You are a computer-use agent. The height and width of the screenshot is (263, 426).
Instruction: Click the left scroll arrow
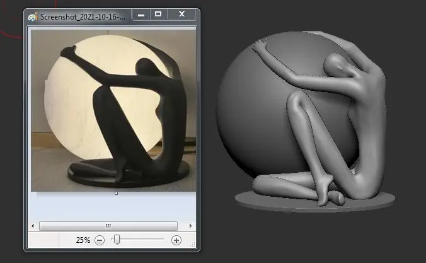[x=33, y=226]
